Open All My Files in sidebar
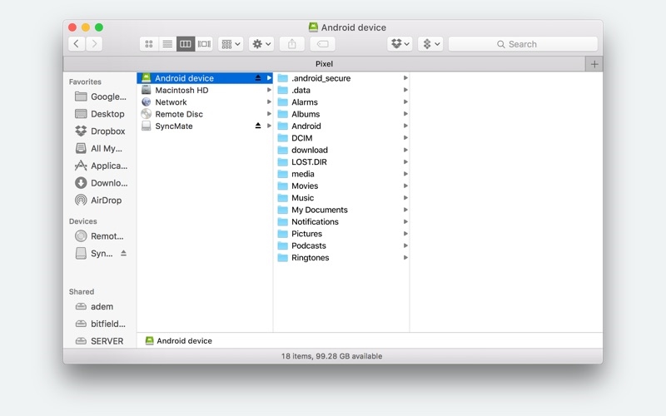Screen dimensions: 666x416 [99, 149]
